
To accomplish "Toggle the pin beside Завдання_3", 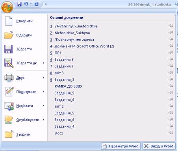I will [171, 79].
